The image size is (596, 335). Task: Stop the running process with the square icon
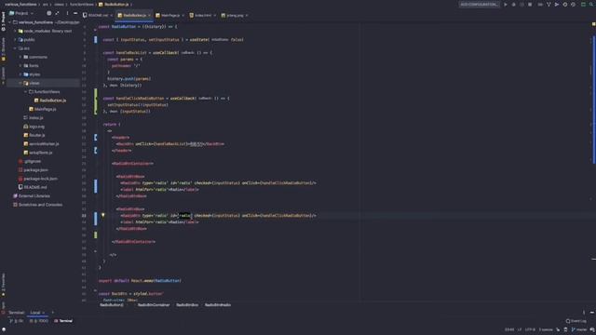(530, 5)
